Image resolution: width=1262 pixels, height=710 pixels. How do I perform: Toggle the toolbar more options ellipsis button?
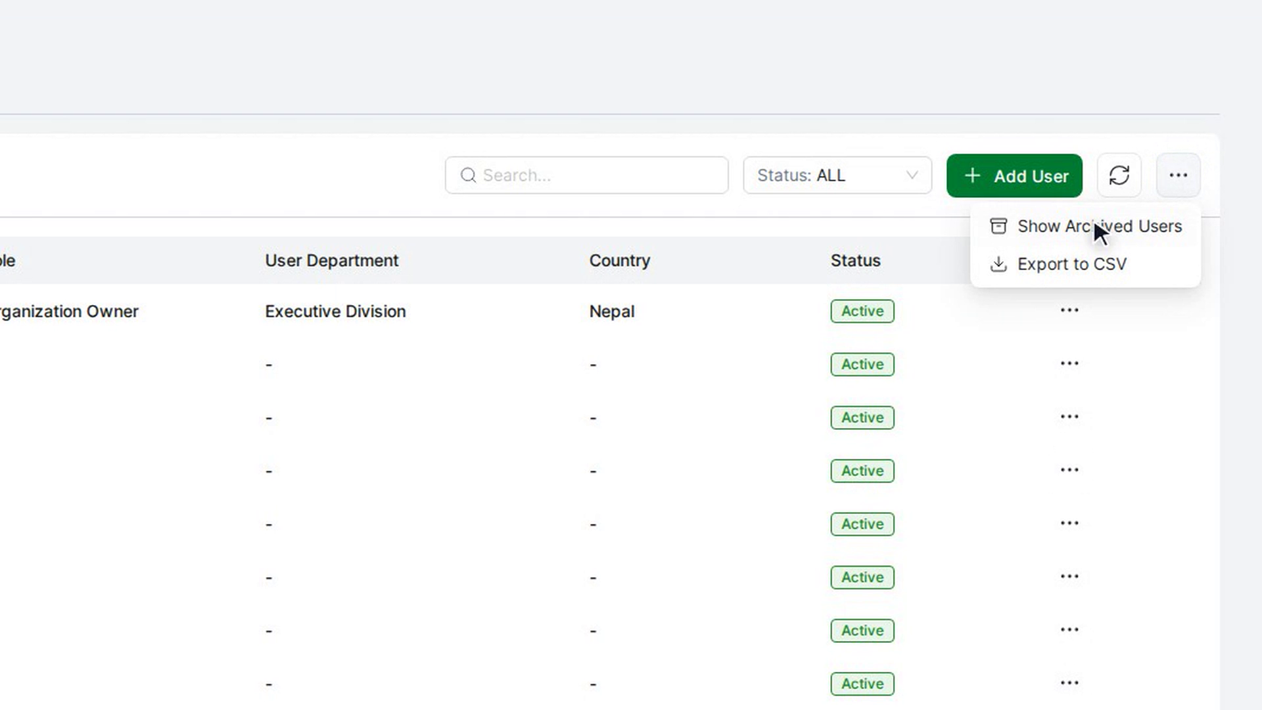click(x=1178, y=176)
